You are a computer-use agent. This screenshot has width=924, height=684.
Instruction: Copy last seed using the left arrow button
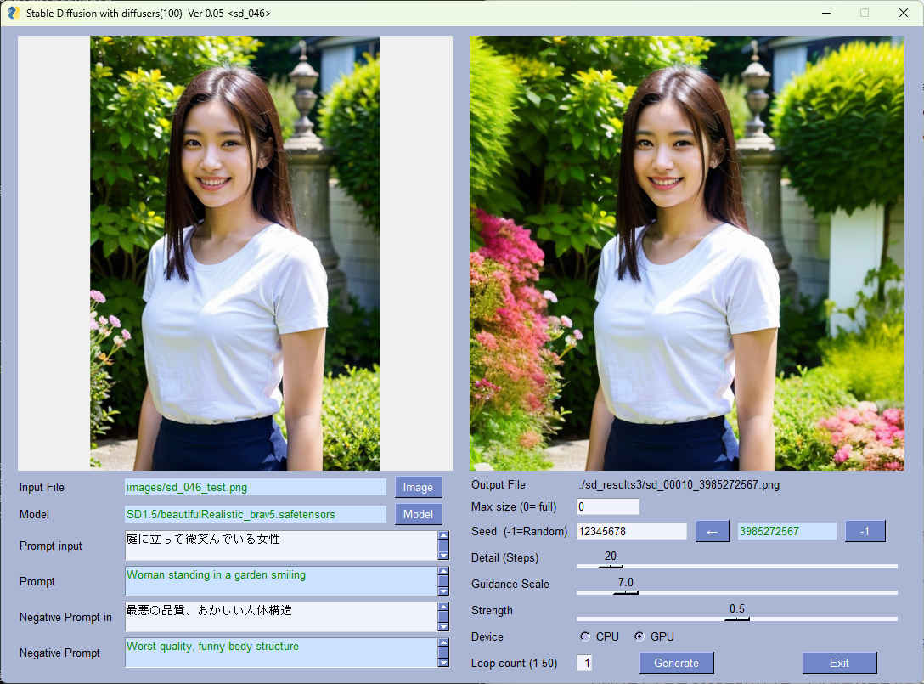click(713, 531)
